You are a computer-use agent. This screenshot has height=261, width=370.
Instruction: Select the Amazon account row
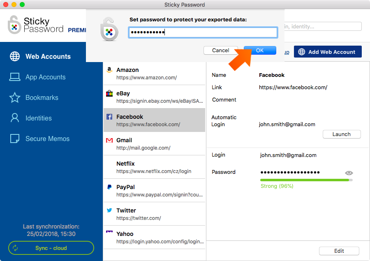(x=154, y=74)
